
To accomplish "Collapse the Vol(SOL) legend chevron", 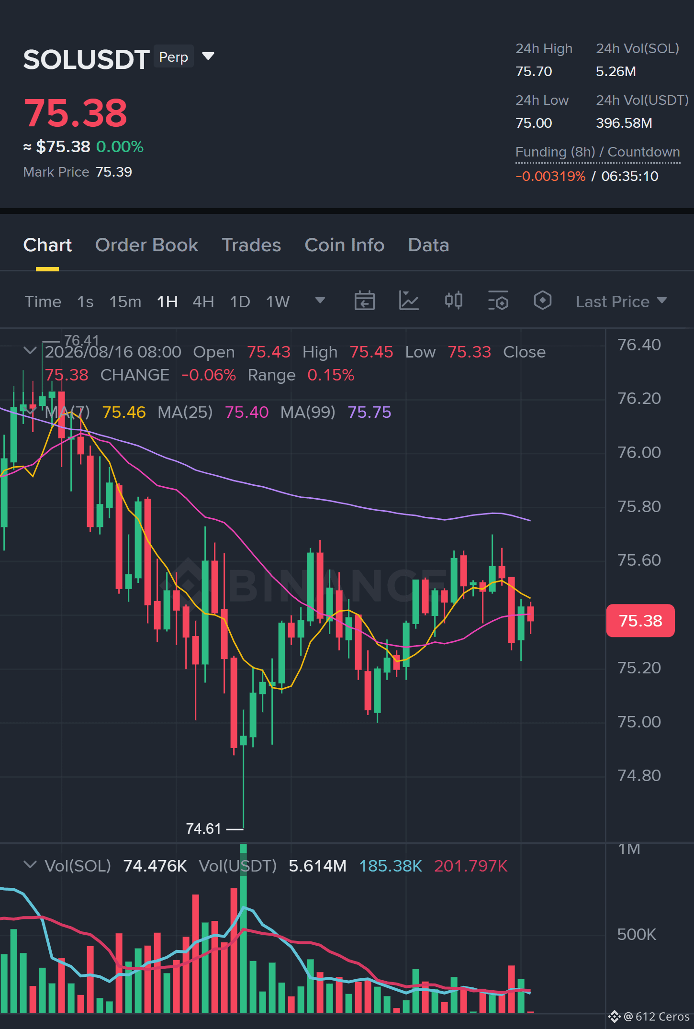I will click(30, 865).
